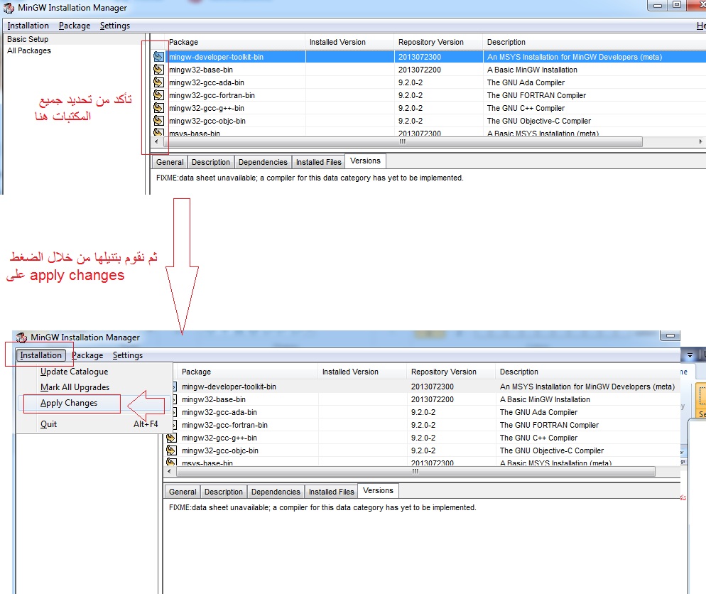Click the Installed Version column header

tap(348, 42)
